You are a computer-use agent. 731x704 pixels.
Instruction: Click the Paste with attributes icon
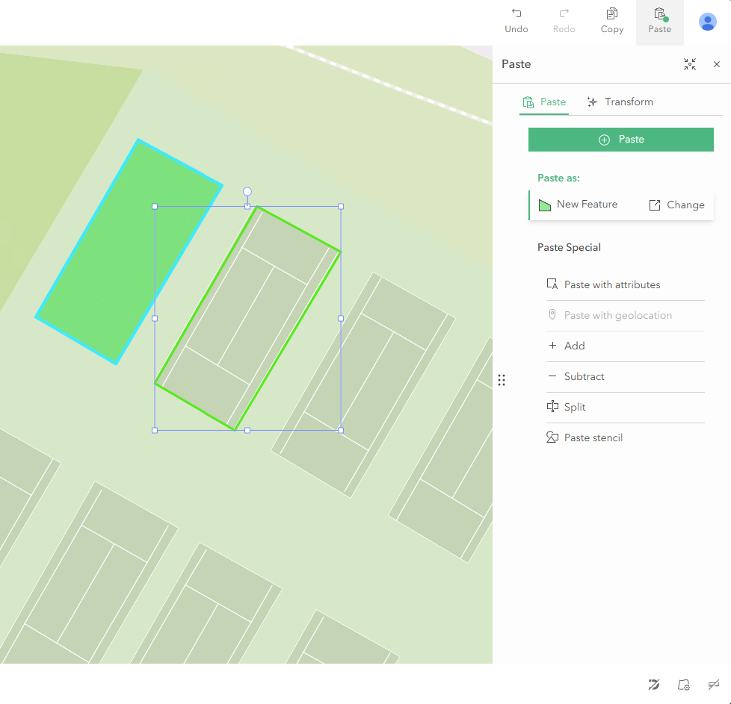[553, 284]
